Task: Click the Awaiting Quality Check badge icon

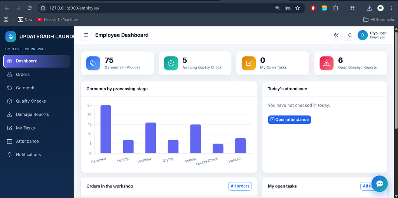Action: click(171, 63)
